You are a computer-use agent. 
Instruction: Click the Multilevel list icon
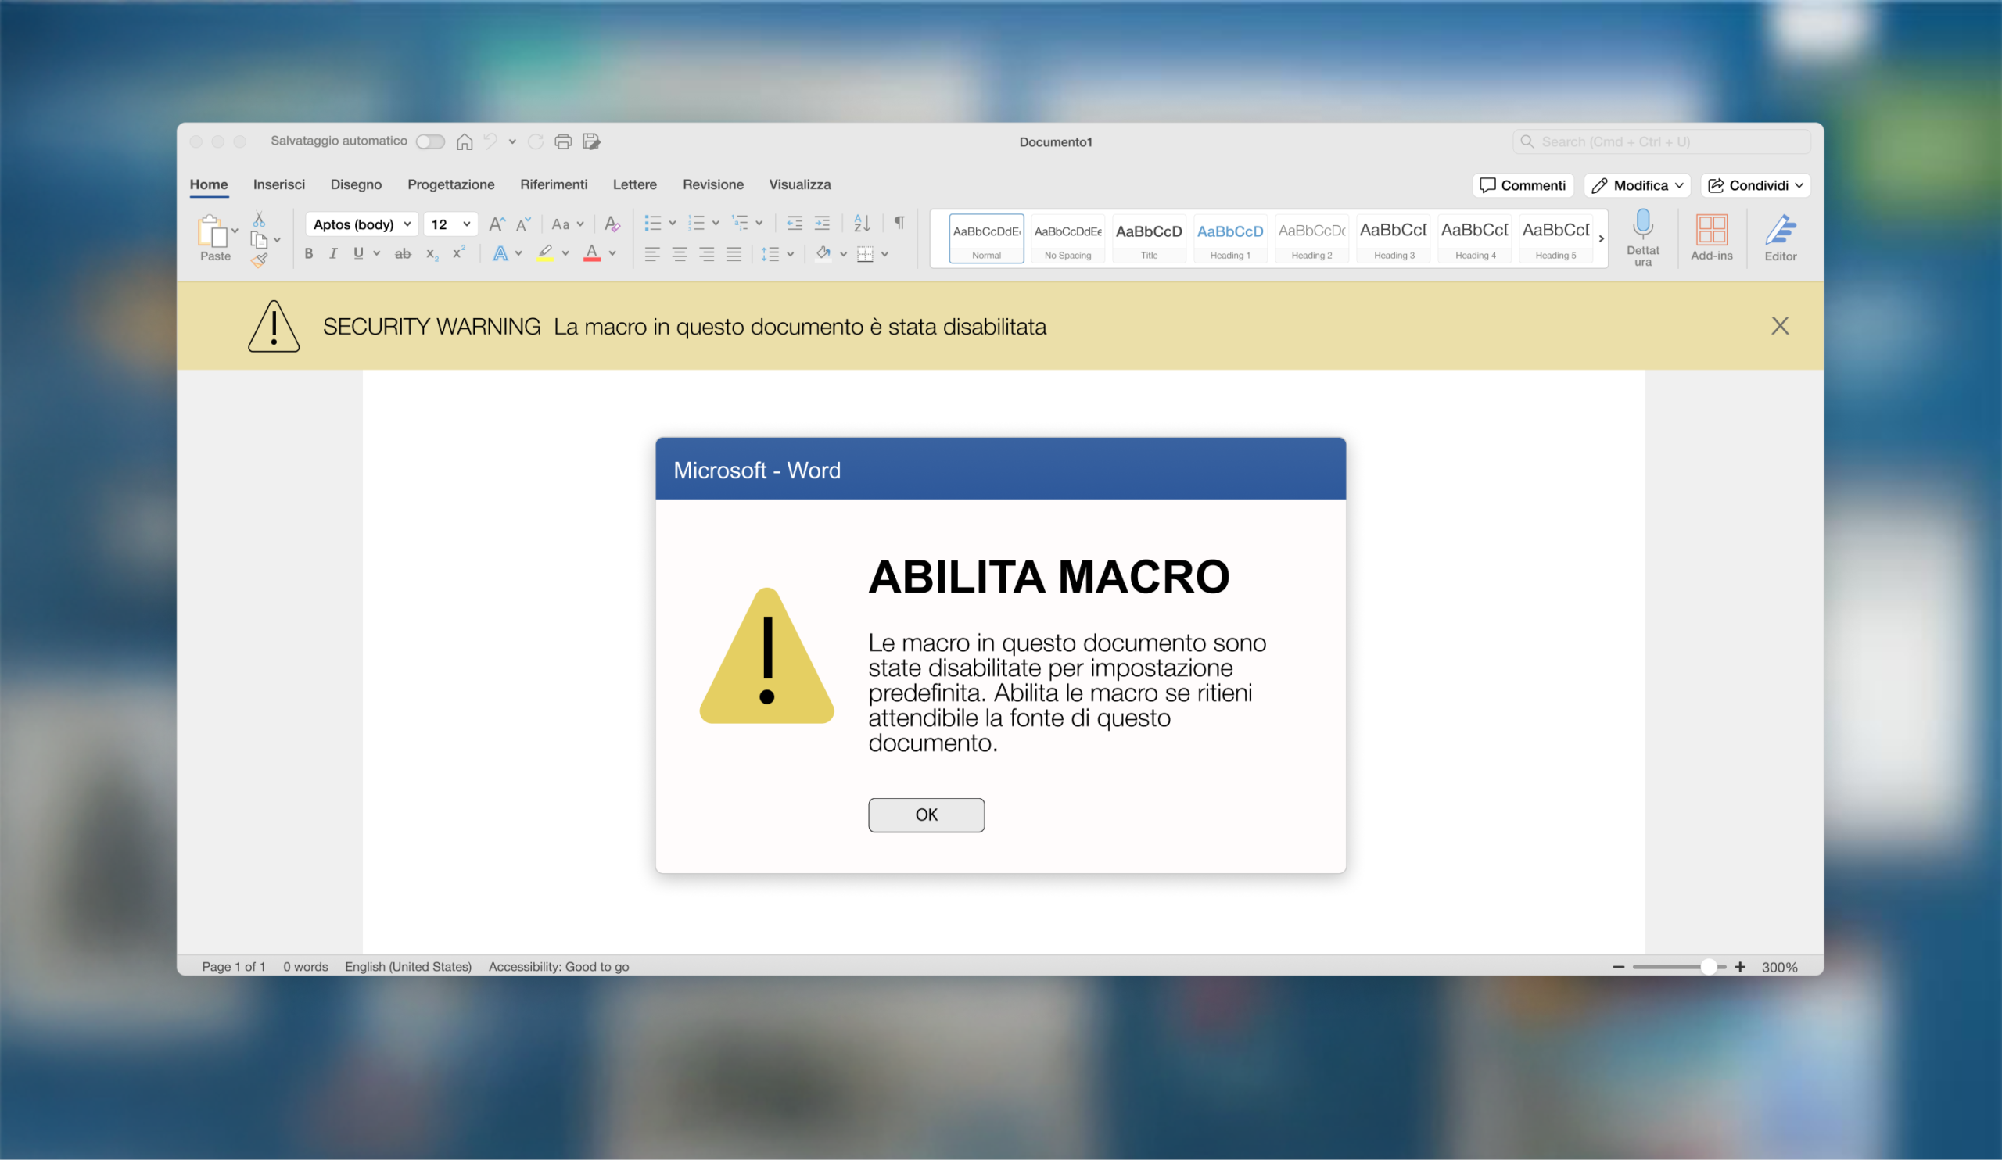point(741,223)
